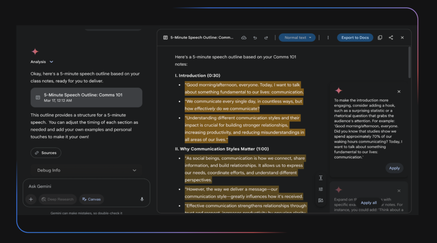Focus the Ask Gemini input field

(86, 186)
